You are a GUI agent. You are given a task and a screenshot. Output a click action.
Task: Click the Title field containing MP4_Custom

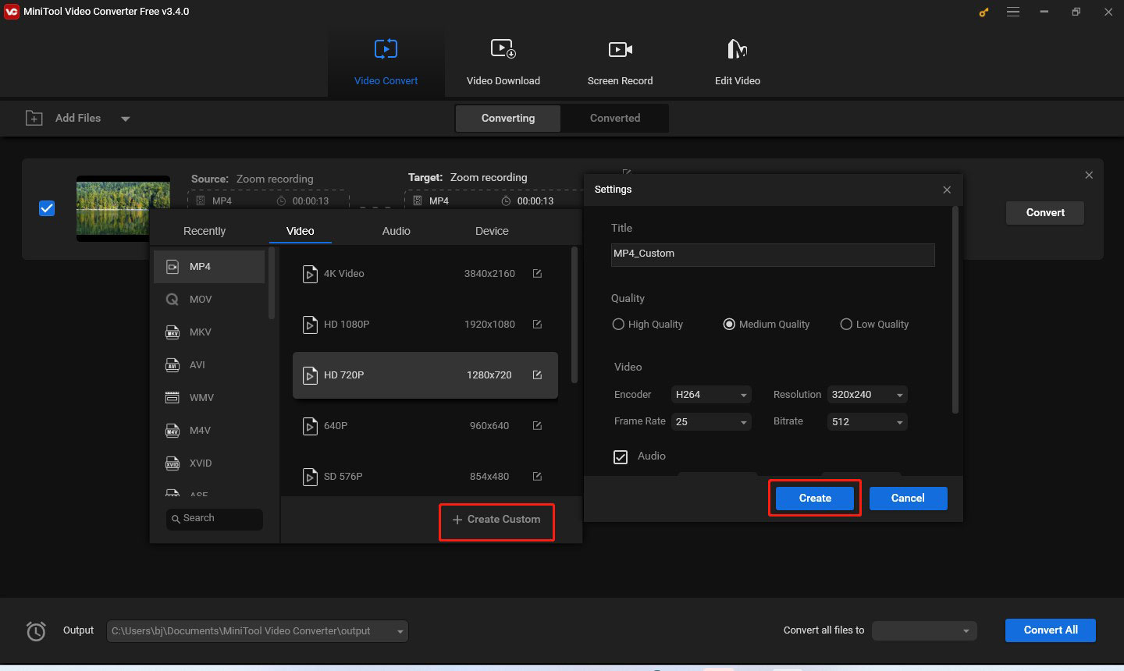coord(773,254)
